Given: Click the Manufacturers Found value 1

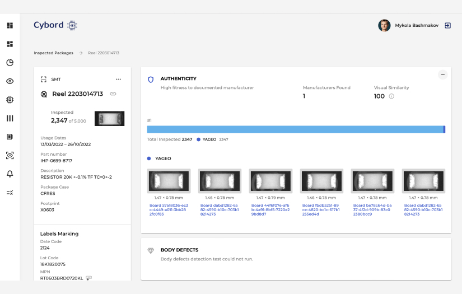Looking at the screenshot, I should [304, 96].
